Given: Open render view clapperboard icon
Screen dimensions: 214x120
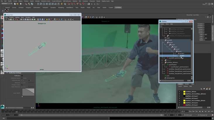Looking at the screenshot, I should coord(89,4).
